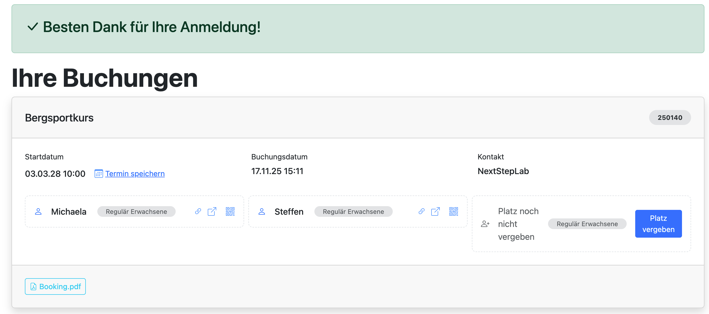Viewport: 709px width, 314px height.
Task: Click PDF file icon in Booking.pdf
Action: click(33, 286)
